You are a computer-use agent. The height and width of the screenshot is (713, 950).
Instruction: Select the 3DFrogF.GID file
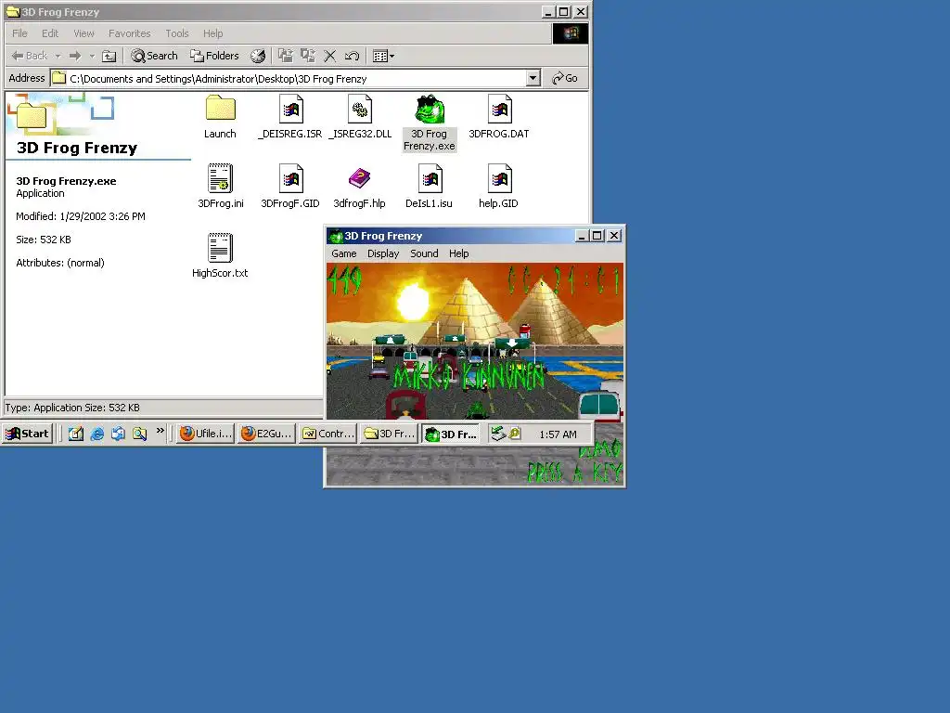(x=290, y=186)
